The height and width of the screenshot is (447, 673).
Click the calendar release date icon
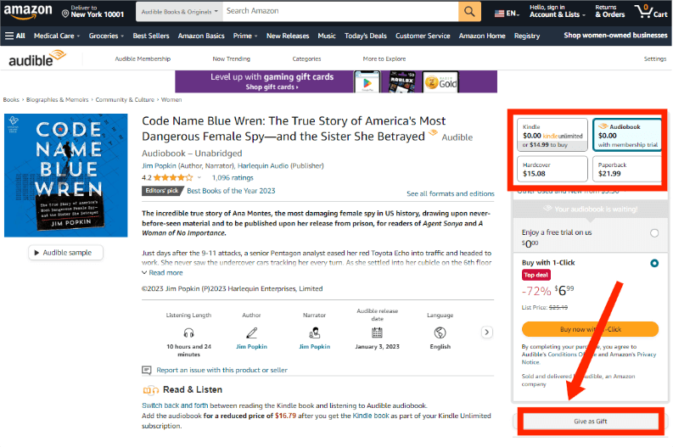pyautogui.click(x=378, y=332)
